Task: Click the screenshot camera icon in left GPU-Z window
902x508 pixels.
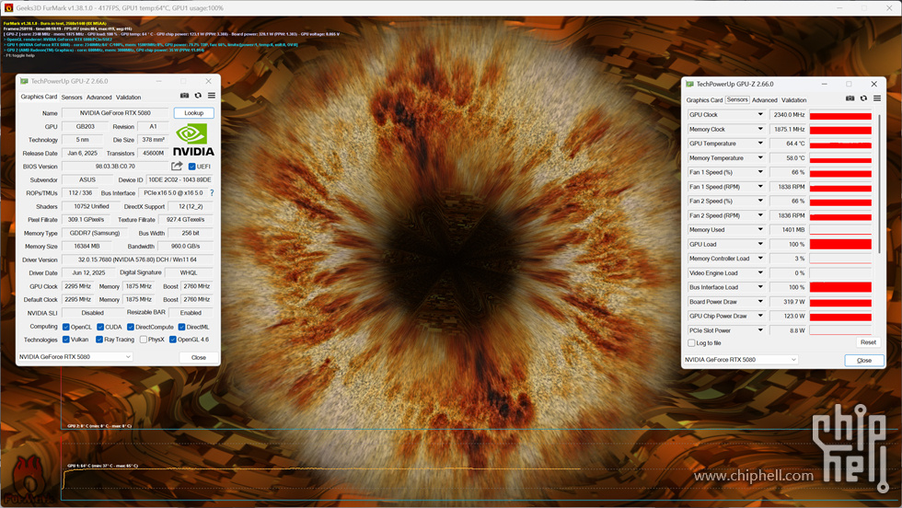Action: tap(184, 96)
